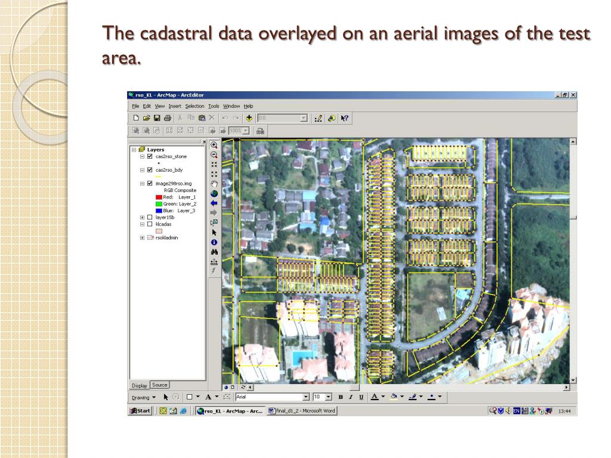Click the Add Data yellow plus icon
611x458 pixels.
pos(249,118)
